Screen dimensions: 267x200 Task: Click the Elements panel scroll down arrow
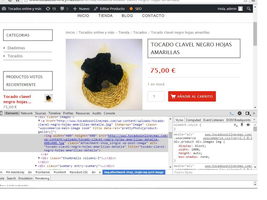tap(170, 167)
